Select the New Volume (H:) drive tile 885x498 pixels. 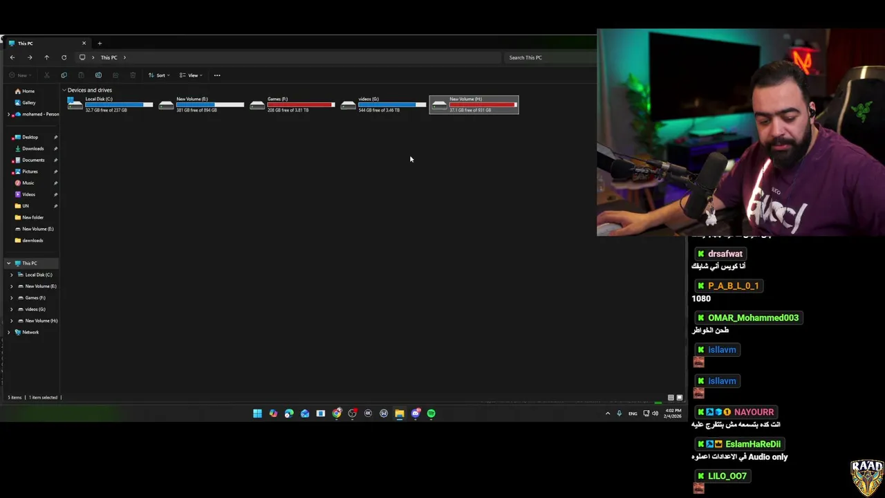click(474, 104)
